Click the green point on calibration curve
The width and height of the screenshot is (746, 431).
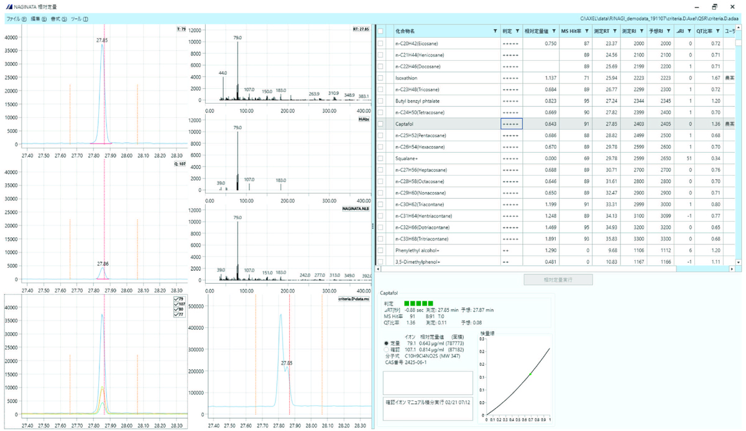coord(530,374)
